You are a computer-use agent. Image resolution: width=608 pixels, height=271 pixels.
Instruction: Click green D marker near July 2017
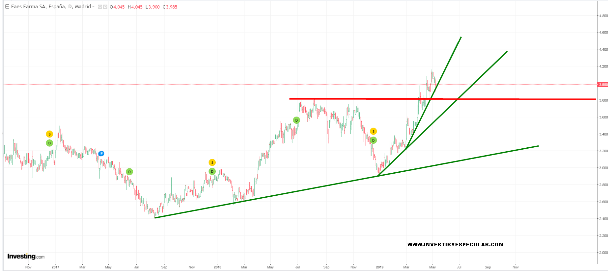[x=129, y=172]
